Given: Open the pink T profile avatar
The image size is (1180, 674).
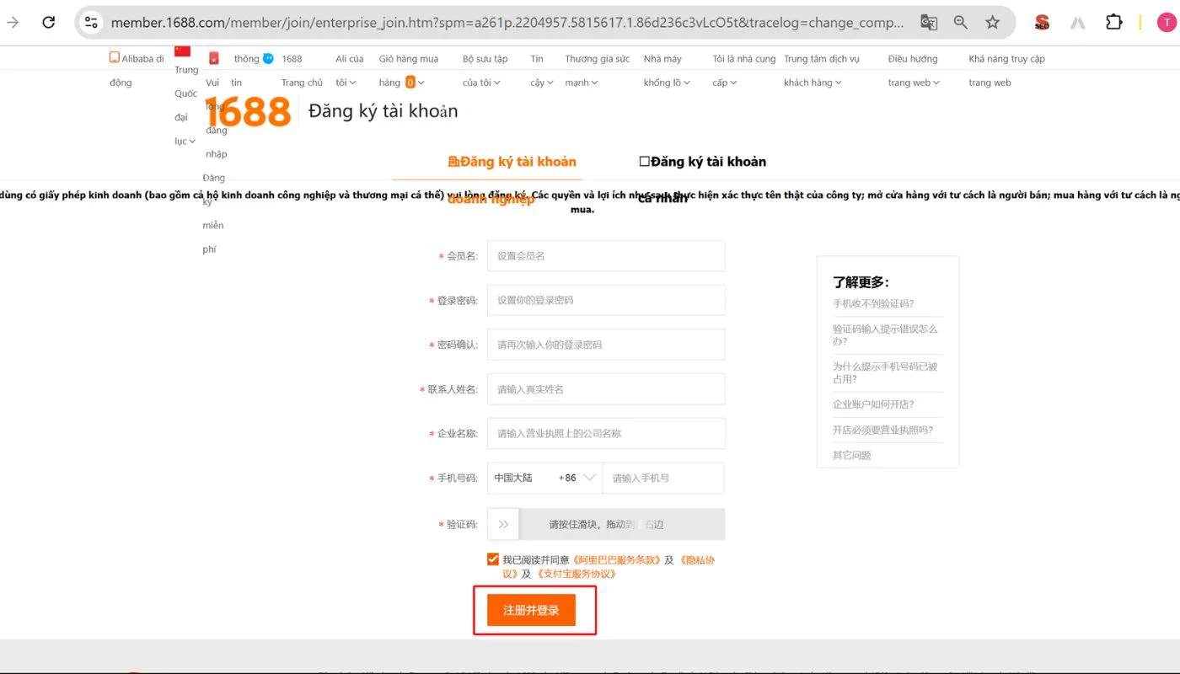Looking at the screenshot, I should click(x=1167, y=23).
